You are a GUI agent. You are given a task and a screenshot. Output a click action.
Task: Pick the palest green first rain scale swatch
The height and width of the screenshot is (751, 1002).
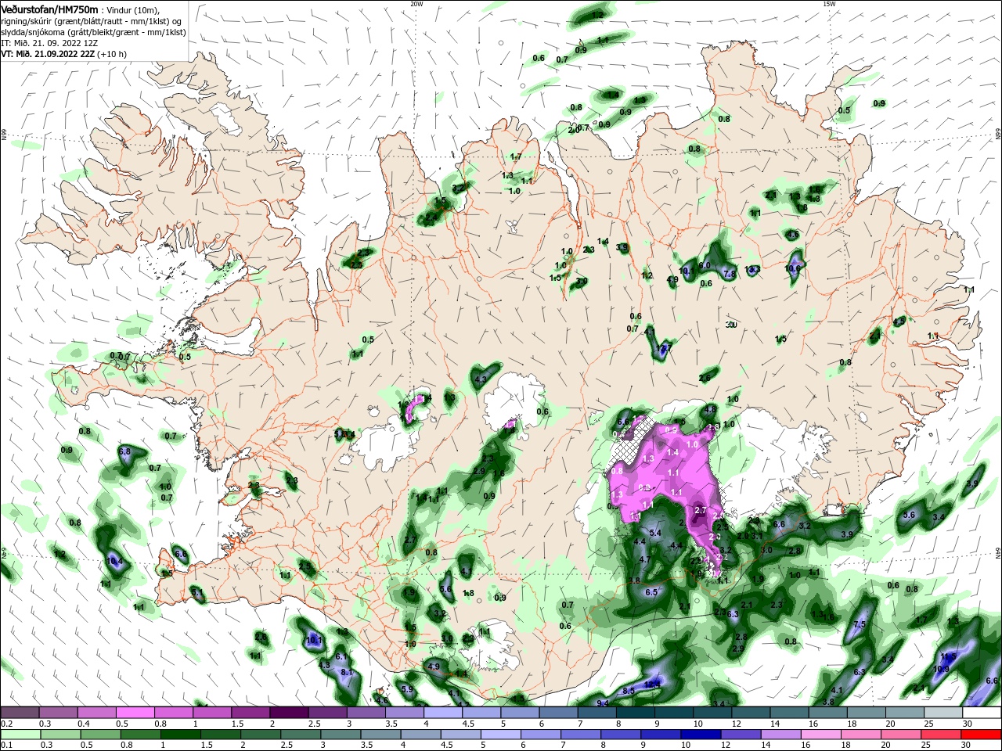tap(20, 735)
